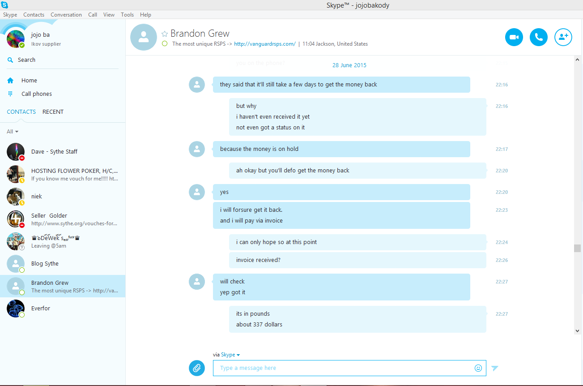Open the Contacts menu
Image resolution: width=583 pixels, height=386 pixels.
34,15
